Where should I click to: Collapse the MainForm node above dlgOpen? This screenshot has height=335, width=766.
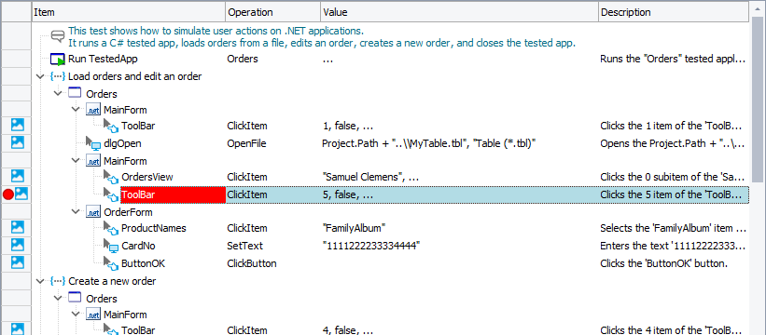click(x=76, y=110)
